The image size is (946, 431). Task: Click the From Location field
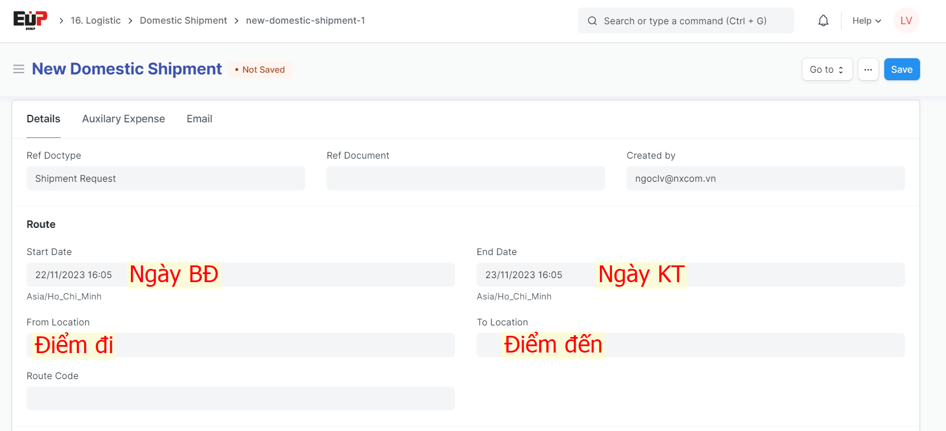tap(288, 345)
